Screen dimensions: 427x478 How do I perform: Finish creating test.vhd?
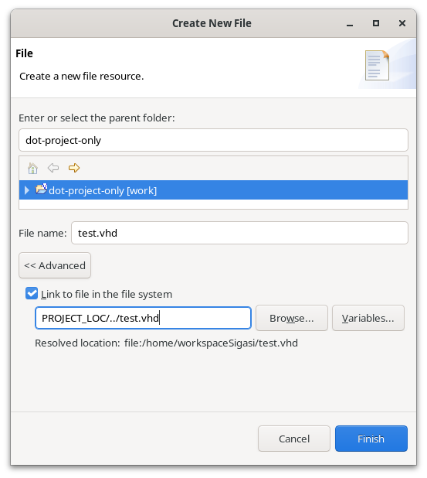[x=371, y=439]
